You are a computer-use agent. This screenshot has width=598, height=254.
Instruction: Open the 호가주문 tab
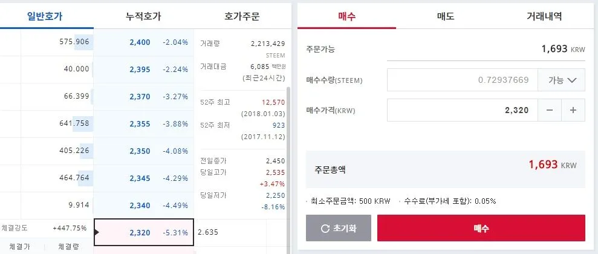pos(241,16)
